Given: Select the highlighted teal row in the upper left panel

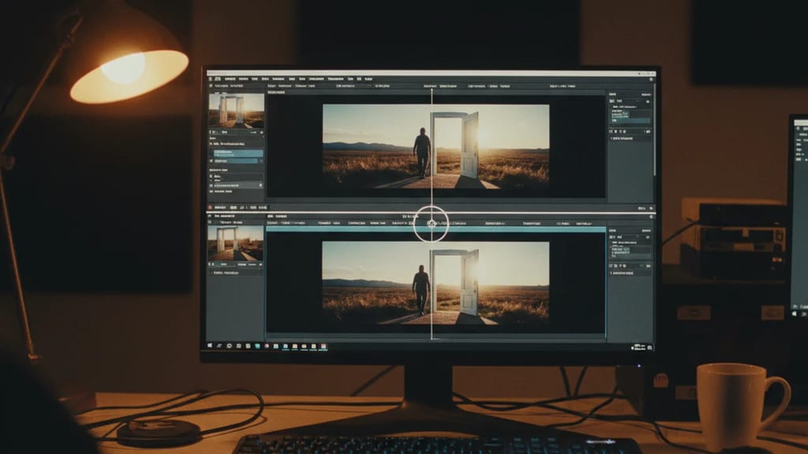Looking at the screenshot, I should tap(238, 154).
